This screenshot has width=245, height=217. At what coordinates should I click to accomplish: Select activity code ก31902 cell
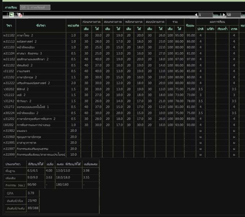(x=9, y=131)
